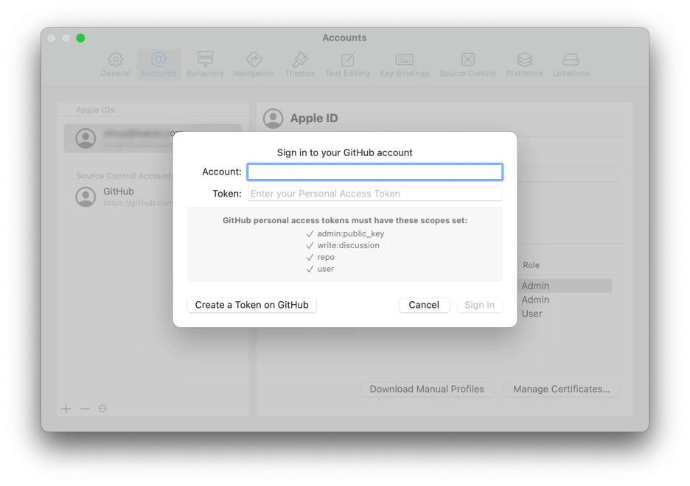Click the Sign In button

tap(480, 305)
